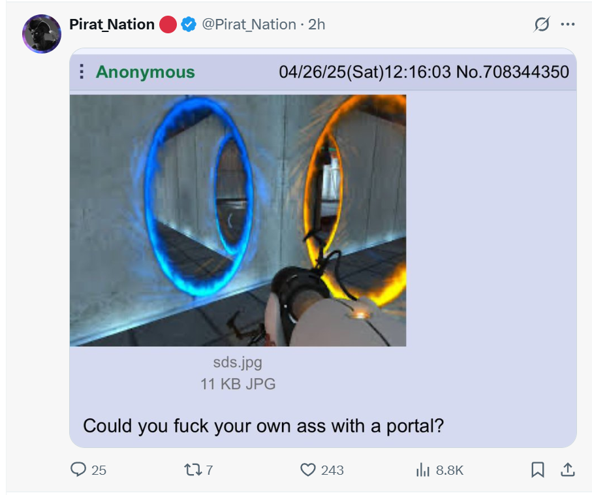Select post number No.708344350

click(x=512, y=72)
